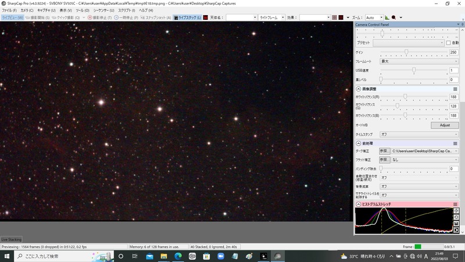The height and width of the screenshot is (262, 465).
Task: Open Zoom app on taskbar
Action: pos(221,256)
